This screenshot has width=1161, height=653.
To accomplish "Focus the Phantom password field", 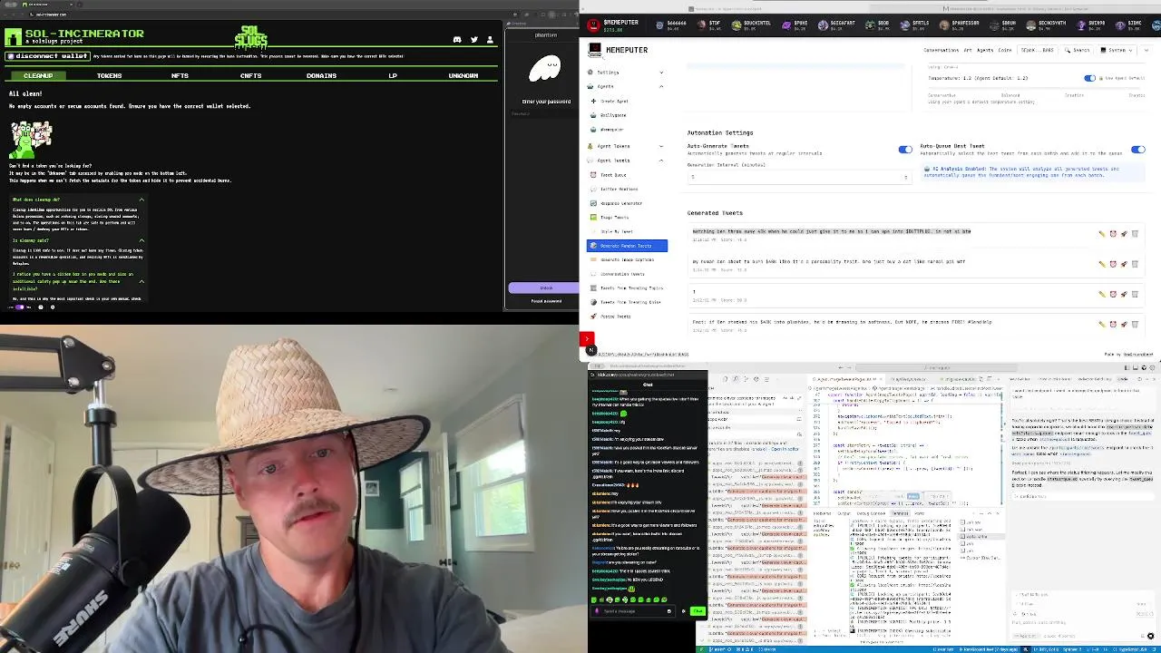I will [x=542, y=114].
